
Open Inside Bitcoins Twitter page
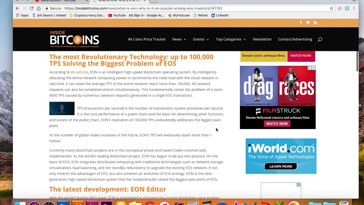pos(308,22)
